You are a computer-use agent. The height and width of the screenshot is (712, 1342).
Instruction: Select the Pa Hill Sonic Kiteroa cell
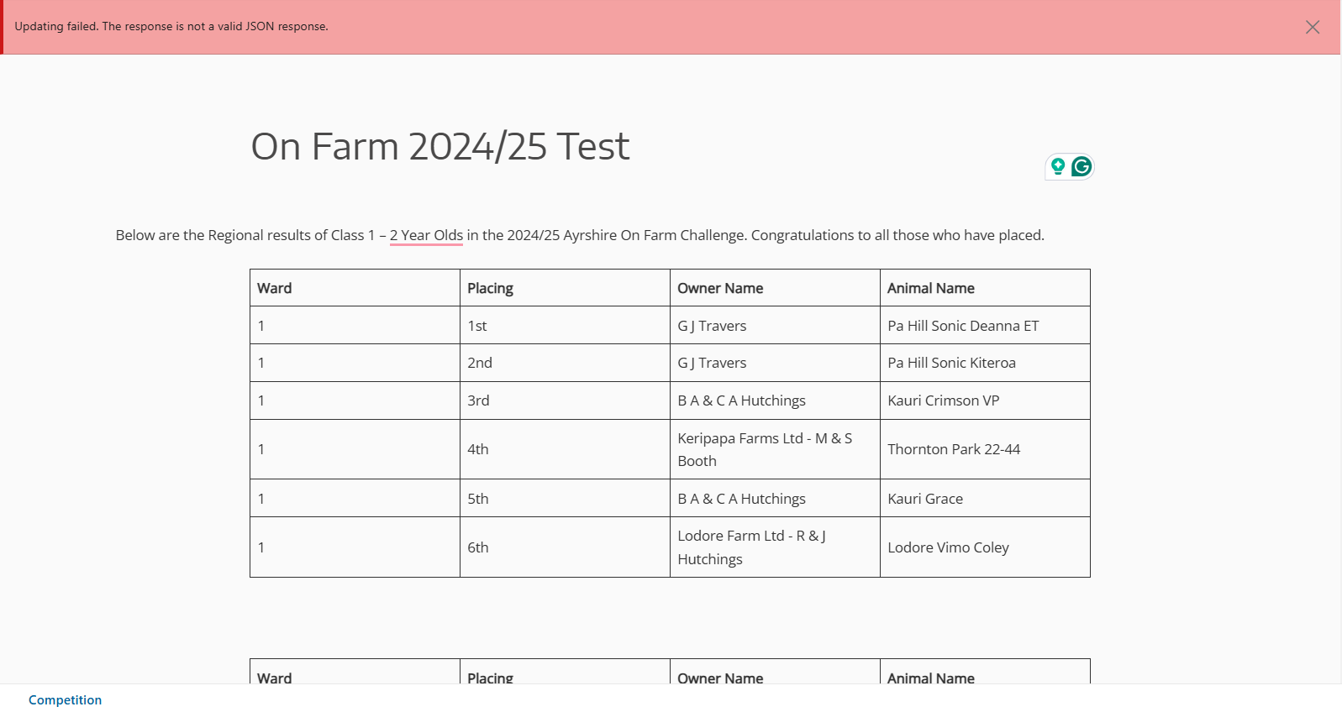point(985,363)
